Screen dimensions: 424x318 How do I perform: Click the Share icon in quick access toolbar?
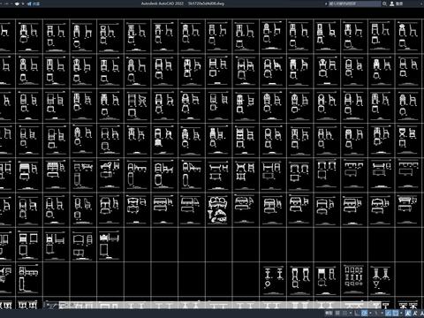click(x=29, y=4)
